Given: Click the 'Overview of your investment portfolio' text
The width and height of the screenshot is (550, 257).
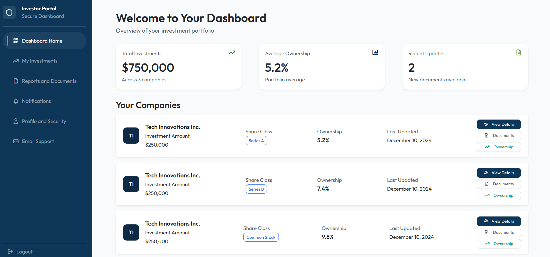Looking at the screenshot, I should point(165,31).
